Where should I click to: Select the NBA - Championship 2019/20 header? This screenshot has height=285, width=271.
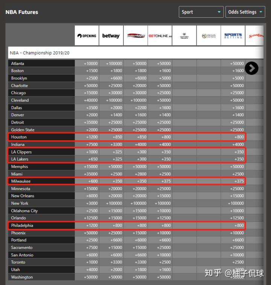(135, 53)
